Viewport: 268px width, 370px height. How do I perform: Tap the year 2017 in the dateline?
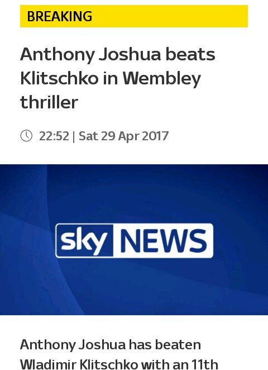click(x=155, y=136)
